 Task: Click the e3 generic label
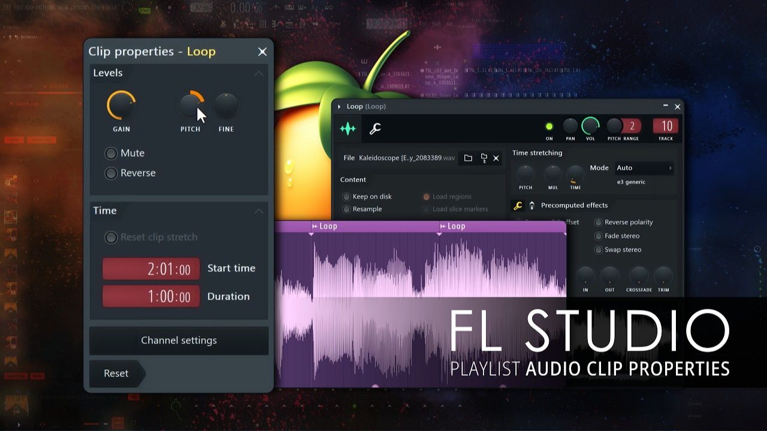631,182
